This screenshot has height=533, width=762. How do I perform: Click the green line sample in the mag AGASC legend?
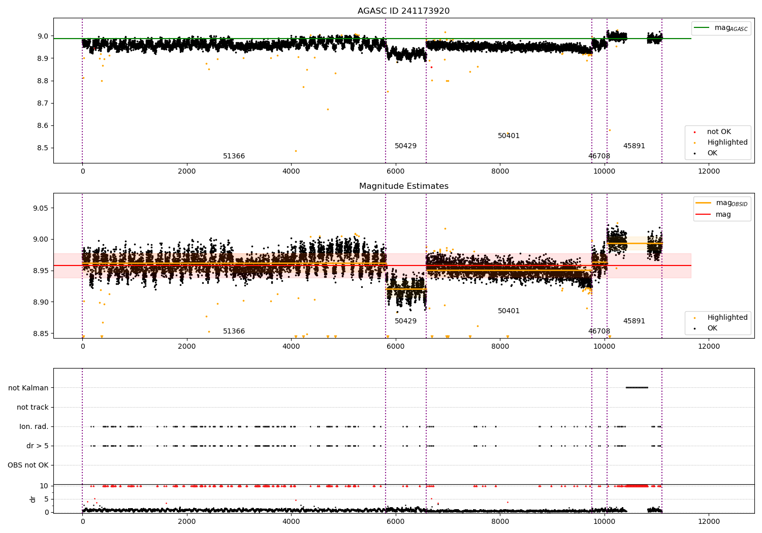pyautogui.click(x=702, y=27)
